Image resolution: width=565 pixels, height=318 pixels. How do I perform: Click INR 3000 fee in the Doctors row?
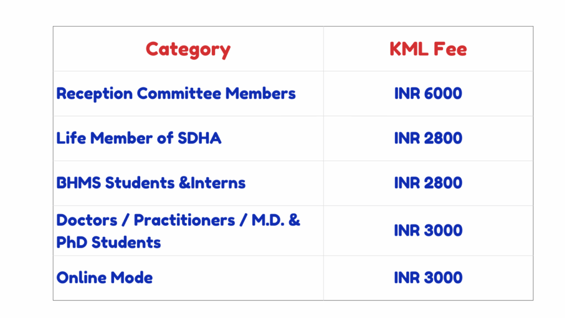(x=428, y=230)
